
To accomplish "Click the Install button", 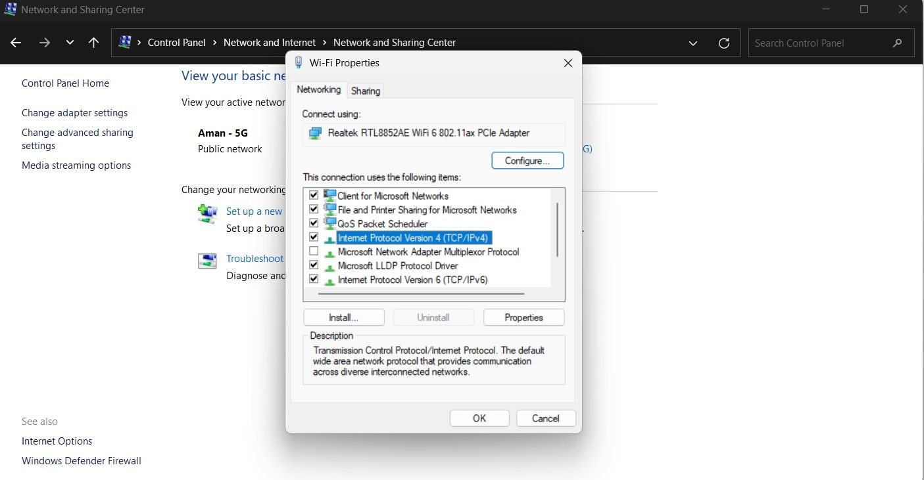I will tap(344, 318).
